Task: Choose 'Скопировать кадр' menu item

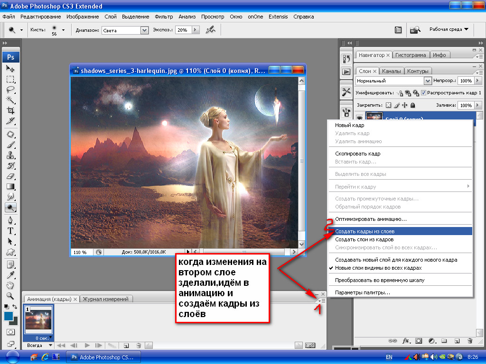Action: click(401, 154)
